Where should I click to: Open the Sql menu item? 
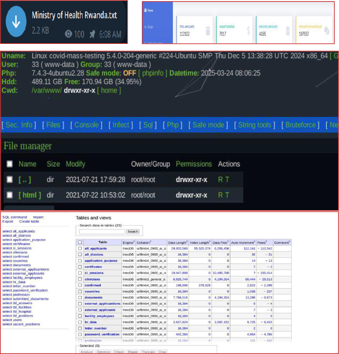[148, 125]
